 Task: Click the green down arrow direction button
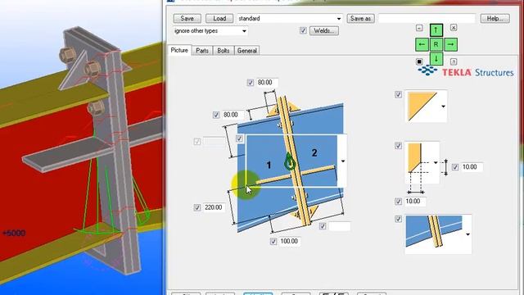tap(436, 59)
